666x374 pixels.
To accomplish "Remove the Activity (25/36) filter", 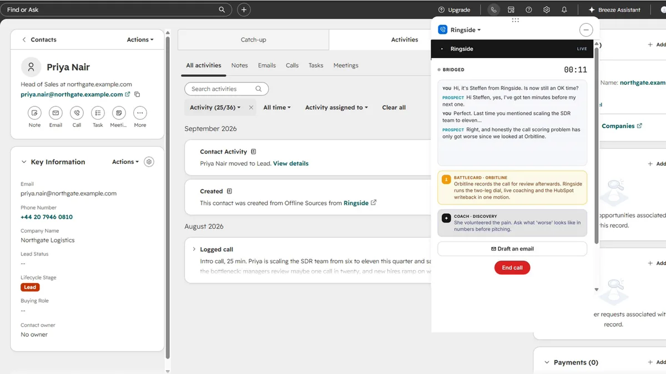I will pyautogui.click(x=251, y=107).
